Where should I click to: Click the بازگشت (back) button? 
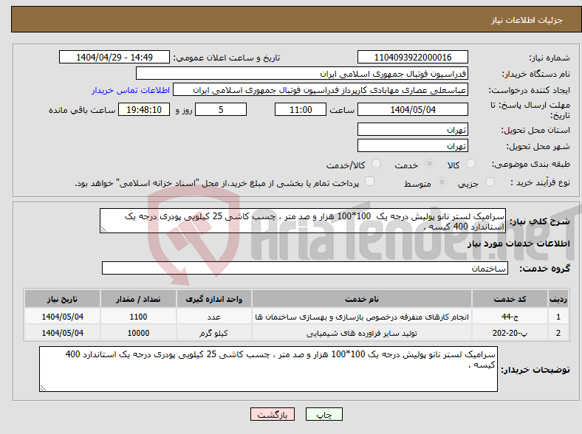pyautogui.click(x=273, y=414)
